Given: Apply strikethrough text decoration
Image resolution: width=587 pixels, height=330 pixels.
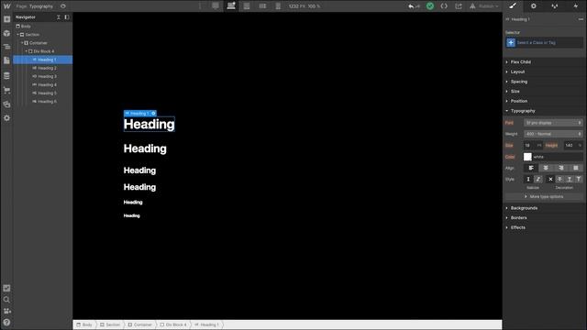Looking at the screenshot, I should point(559,180).
